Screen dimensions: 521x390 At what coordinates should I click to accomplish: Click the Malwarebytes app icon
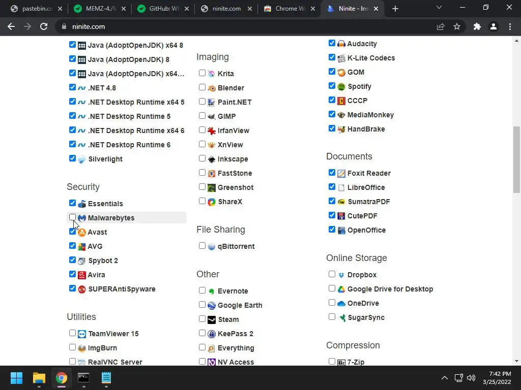click(82, 218)
